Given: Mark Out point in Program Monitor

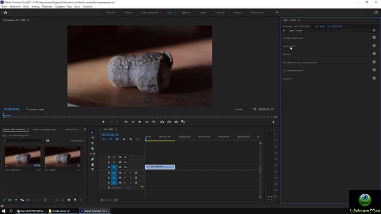Looking at the screenshot, I should point(117,122).
